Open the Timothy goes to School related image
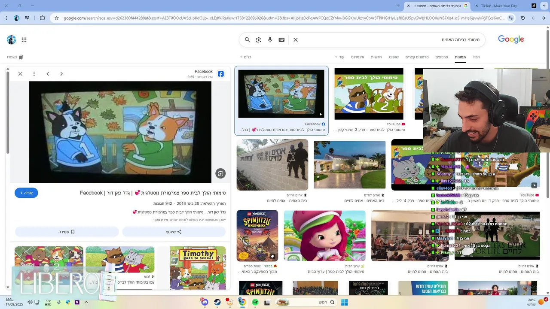Image resolution: width=550 pixels, height=309 pixels. [198, 268]
